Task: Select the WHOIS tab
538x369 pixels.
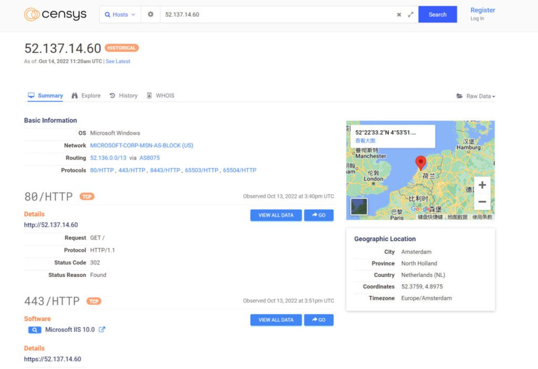Action: [160, 96]
